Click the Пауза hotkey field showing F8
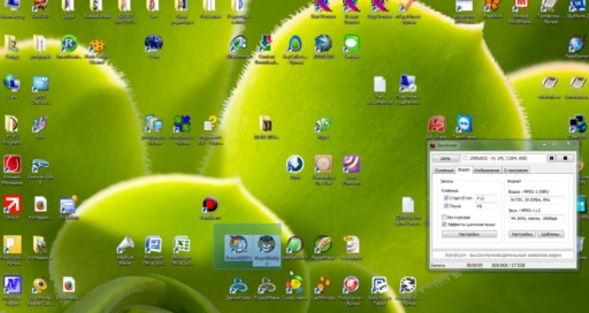Viewport: 589px width, 313px height. 485,206
